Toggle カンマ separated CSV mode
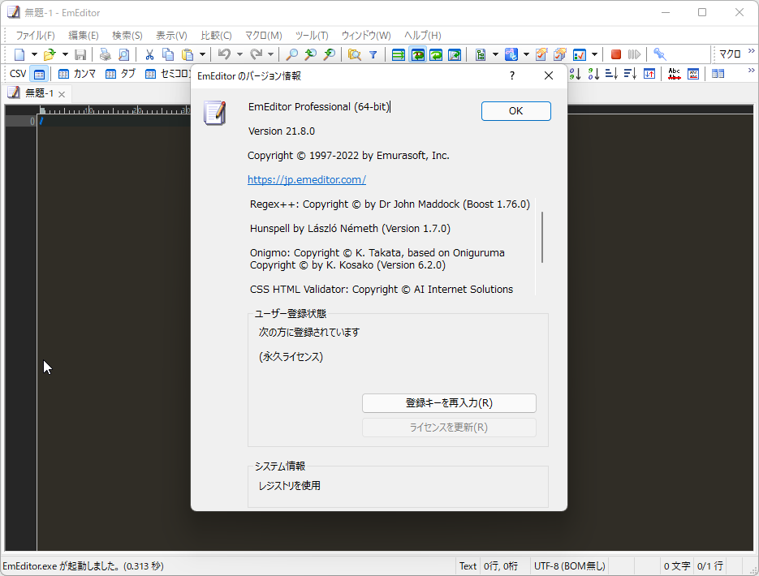The width and height of the screenshot is (759, 576). point(77,73)
